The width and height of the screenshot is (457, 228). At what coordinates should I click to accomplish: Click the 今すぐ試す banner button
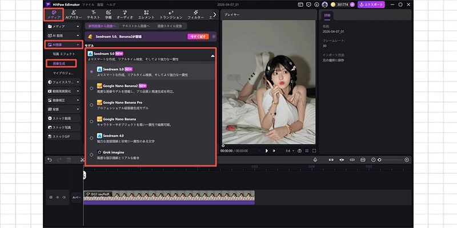(x=198, y=36)
